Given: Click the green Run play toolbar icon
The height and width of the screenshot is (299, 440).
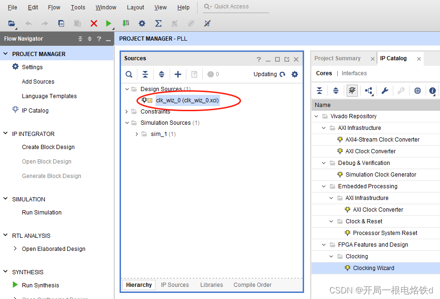Looking at the screenshot, I should 108,23.
